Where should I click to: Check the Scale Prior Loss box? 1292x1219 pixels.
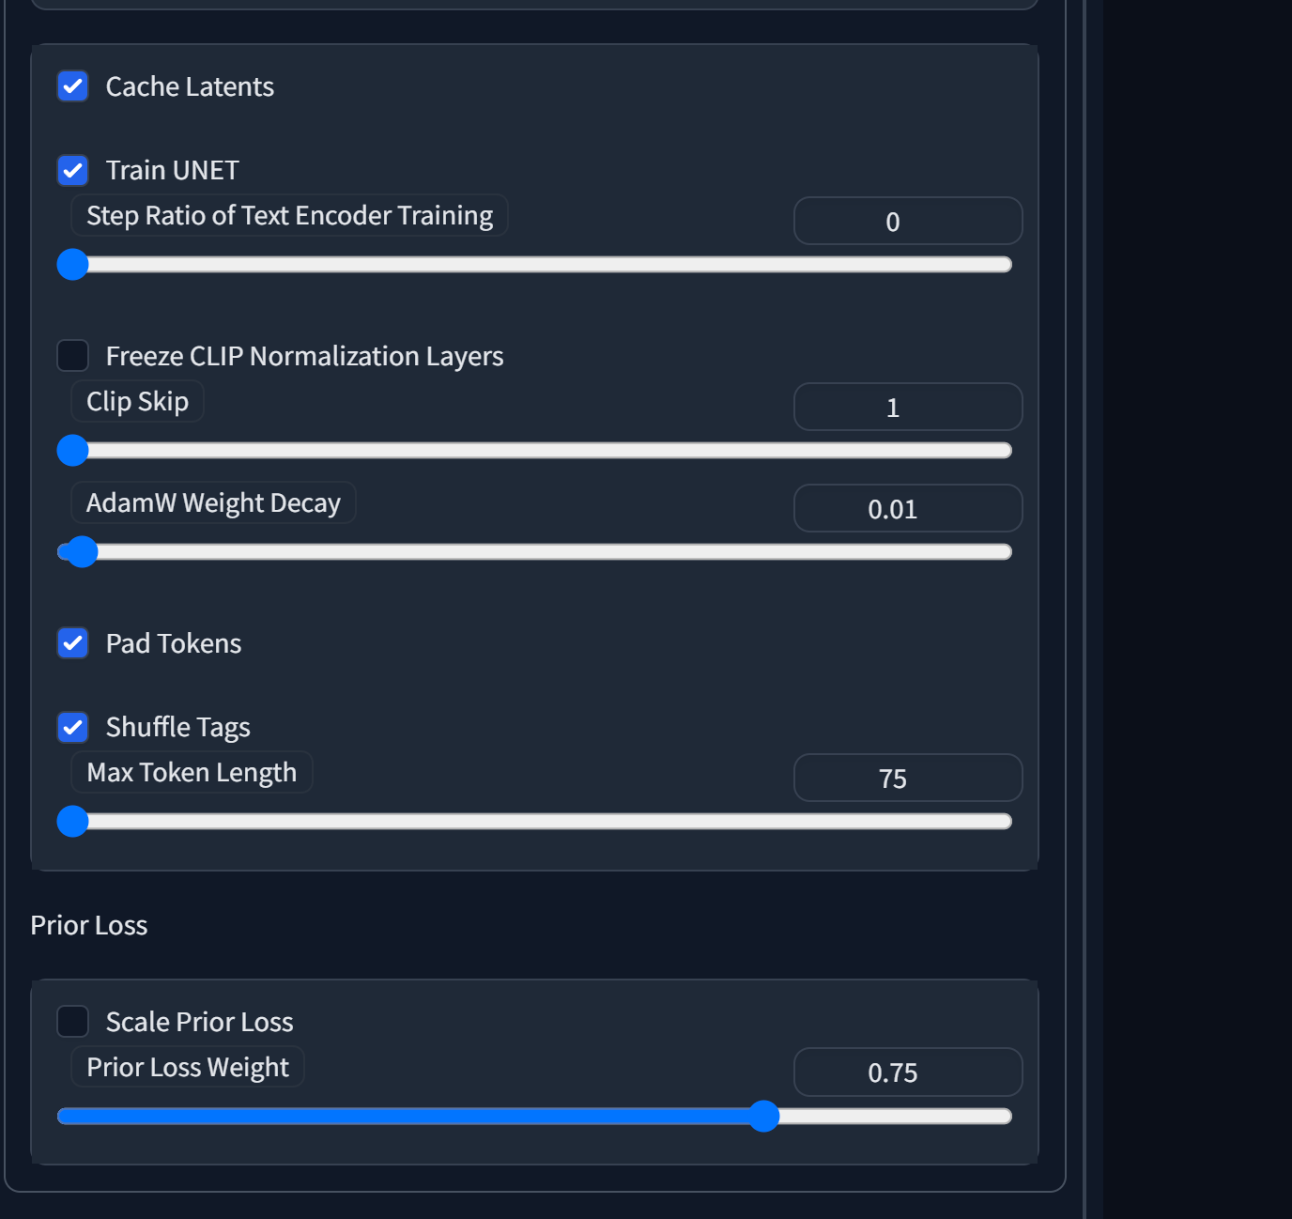point(73,1021)
